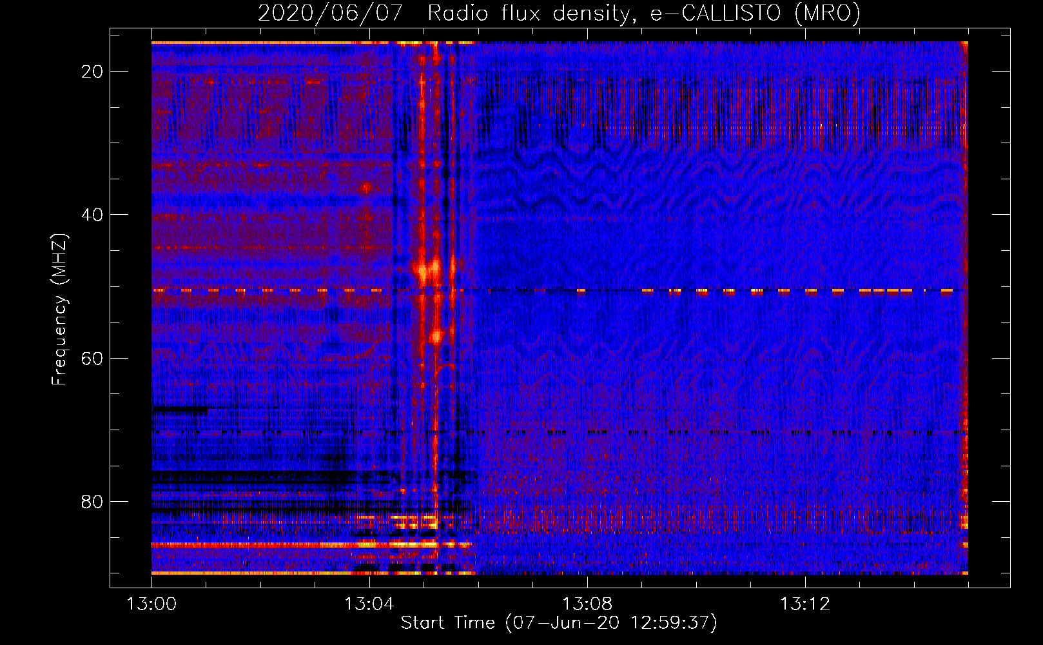This screenshot has width=1043, height=645.
Task: Click the 40 MHz frequency tick label
Action: (x=92, y=215)
